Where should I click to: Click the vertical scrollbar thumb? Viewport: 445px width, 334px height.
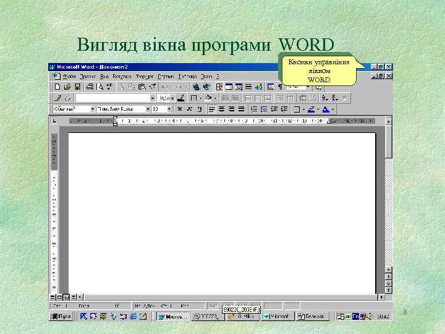click(389, 141)
